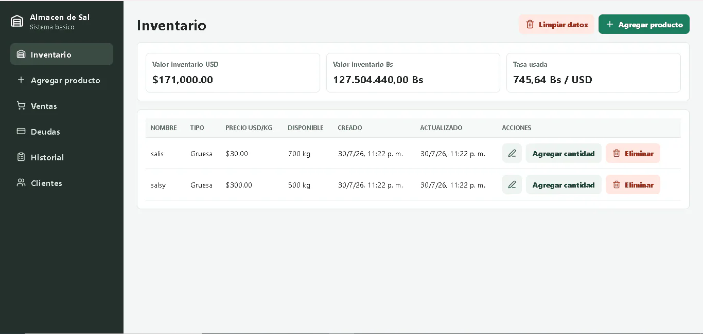Click the PRECIO USD/KG column header
Screen dimensions: 703x334
click(249, 127)
